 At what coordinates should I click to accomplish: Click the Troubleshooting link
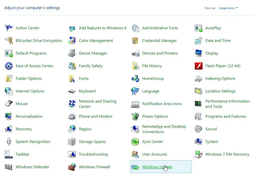click(x=93, y=154)
